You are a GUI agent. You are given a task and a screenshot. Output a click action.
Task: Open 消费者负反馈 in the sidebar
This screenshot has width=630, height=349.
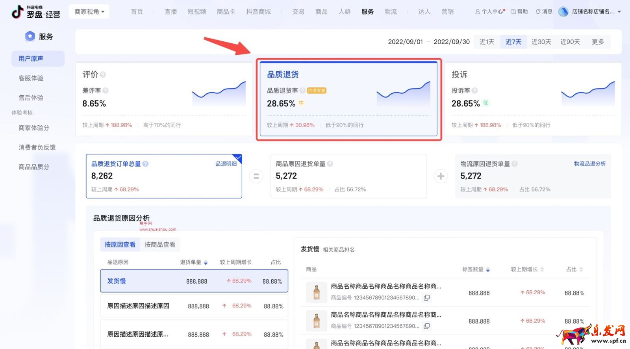click(x=37, y=147)
